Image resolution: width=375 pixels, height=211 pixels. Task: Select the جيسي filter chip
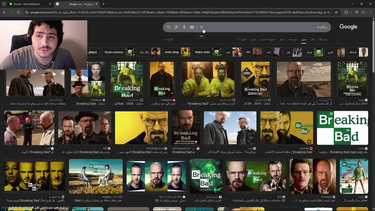tap(335, 52)
